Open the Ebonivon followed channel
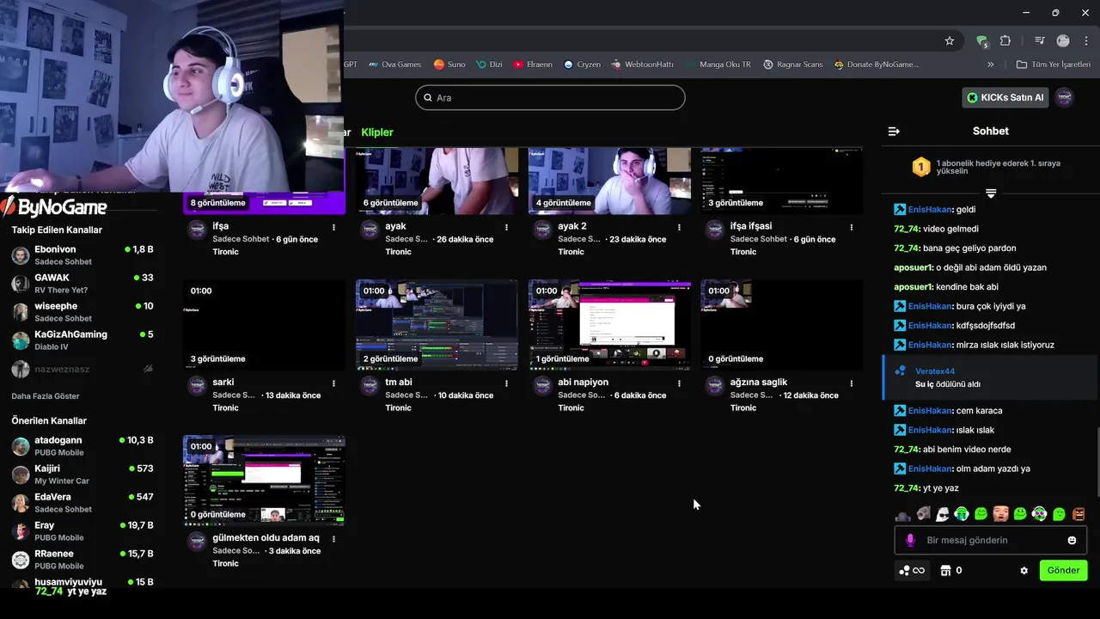The height and width of the screenshot is (619, 1100). [82, 254]
